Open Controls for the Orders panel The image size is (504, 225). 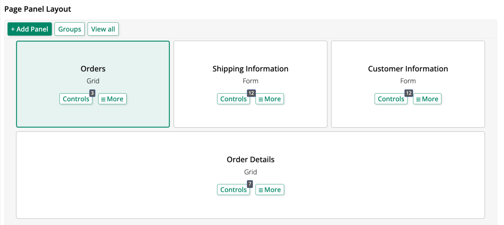76,99
